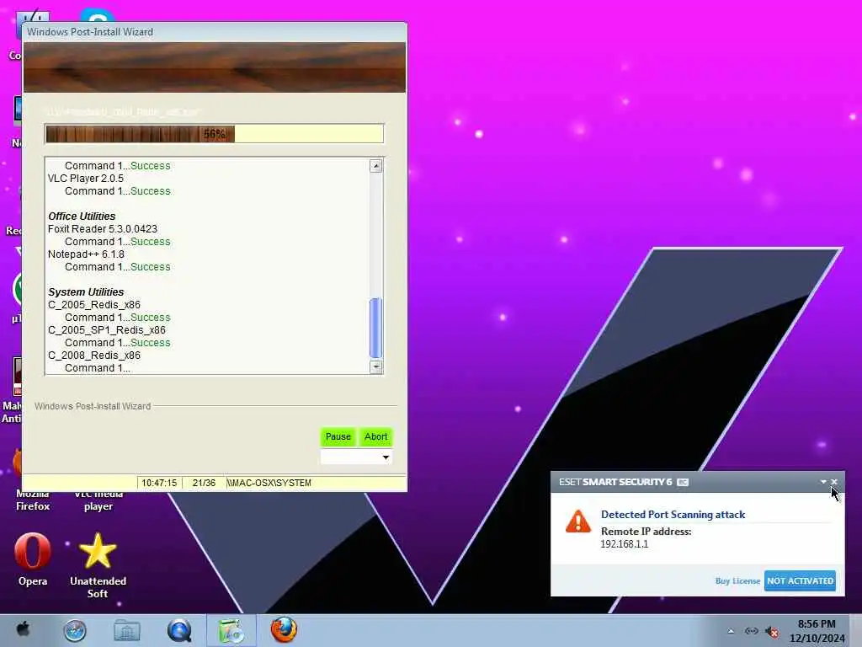Click Detected Port Scanning attack heading
The height and width of the screenshot is (647, 862).
pos(673,515)
